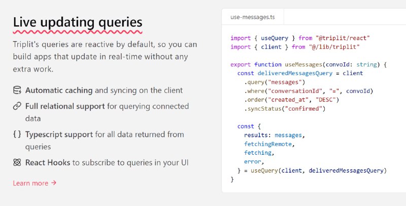Image resolution: width=406 pixels, height=206 pixels.
Task: Click the text "Typescript support"
Action: coord(59,134)
